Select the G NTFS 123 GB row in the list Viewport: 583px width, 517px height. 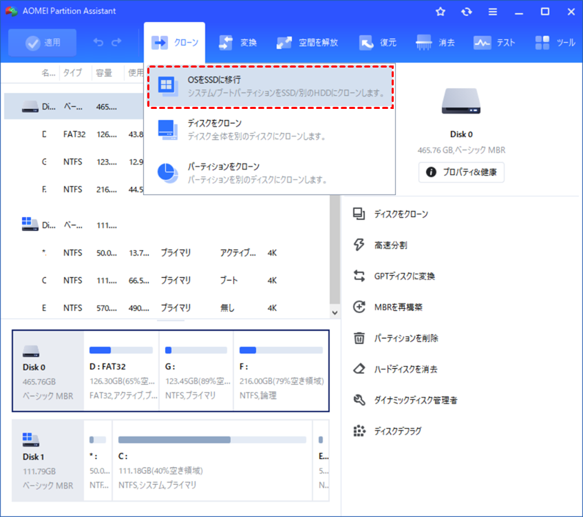click(74, 162)
